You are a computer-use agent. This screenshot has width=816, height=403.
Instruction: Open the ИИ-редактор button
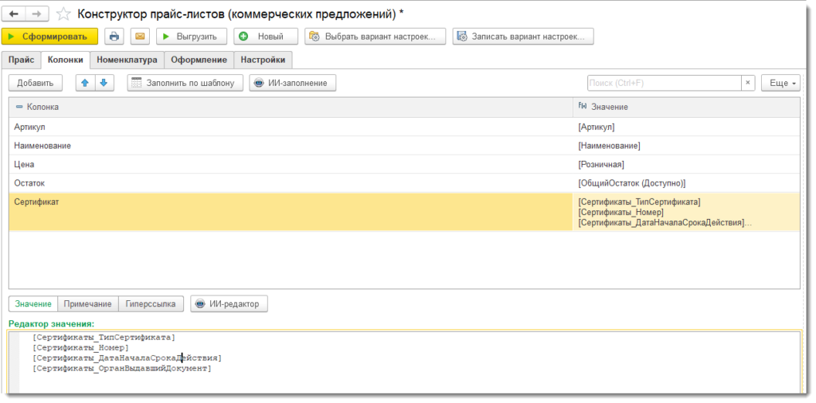tap(229, 303)
